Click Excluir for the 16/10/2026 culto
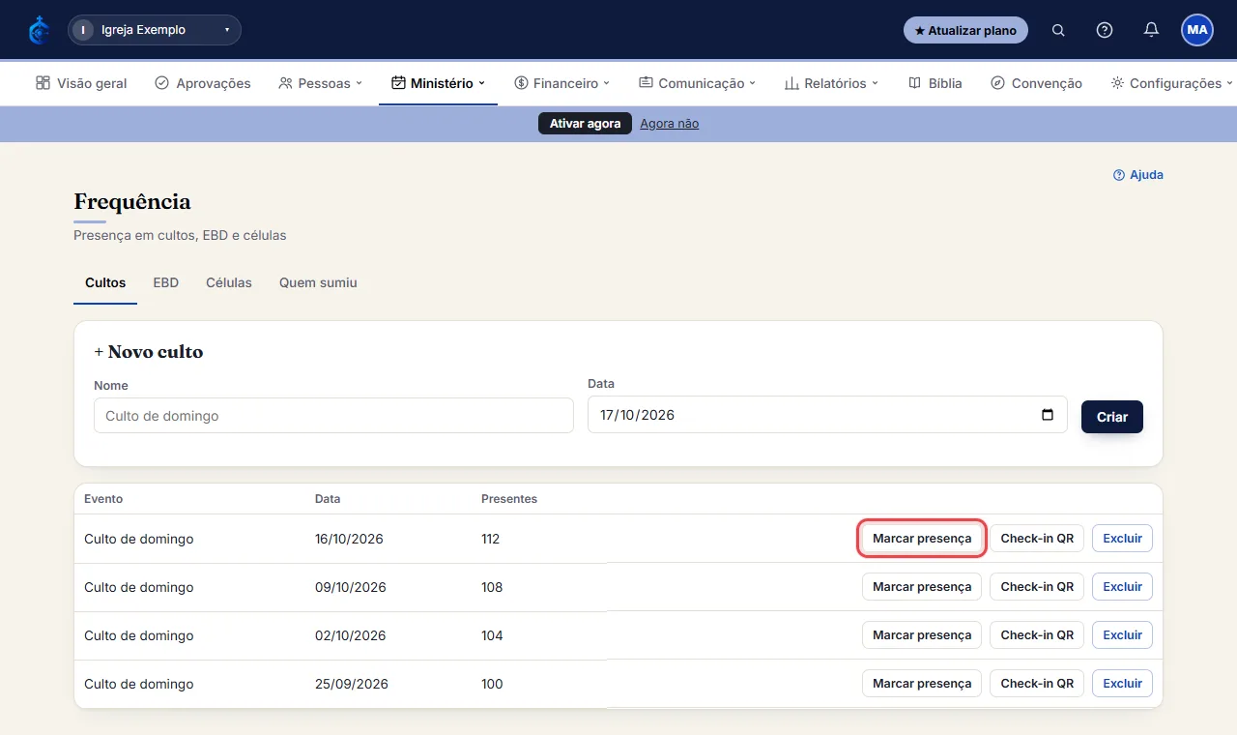The image size is (1237, 735). point(1122,539)
